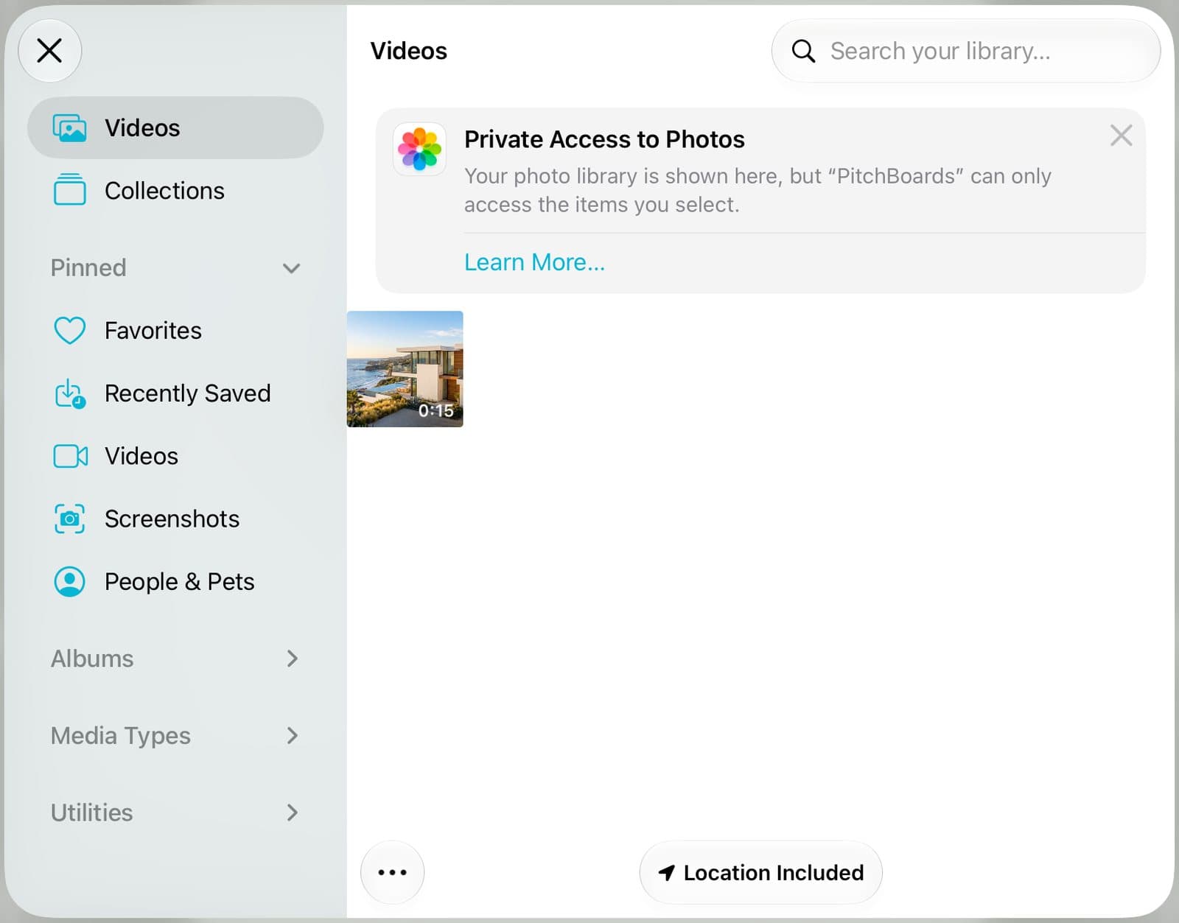Screen dimensions: 1179x923
Task: Select the 0:15 beach house video thumbnail
Action: click(x=405, y=369)
